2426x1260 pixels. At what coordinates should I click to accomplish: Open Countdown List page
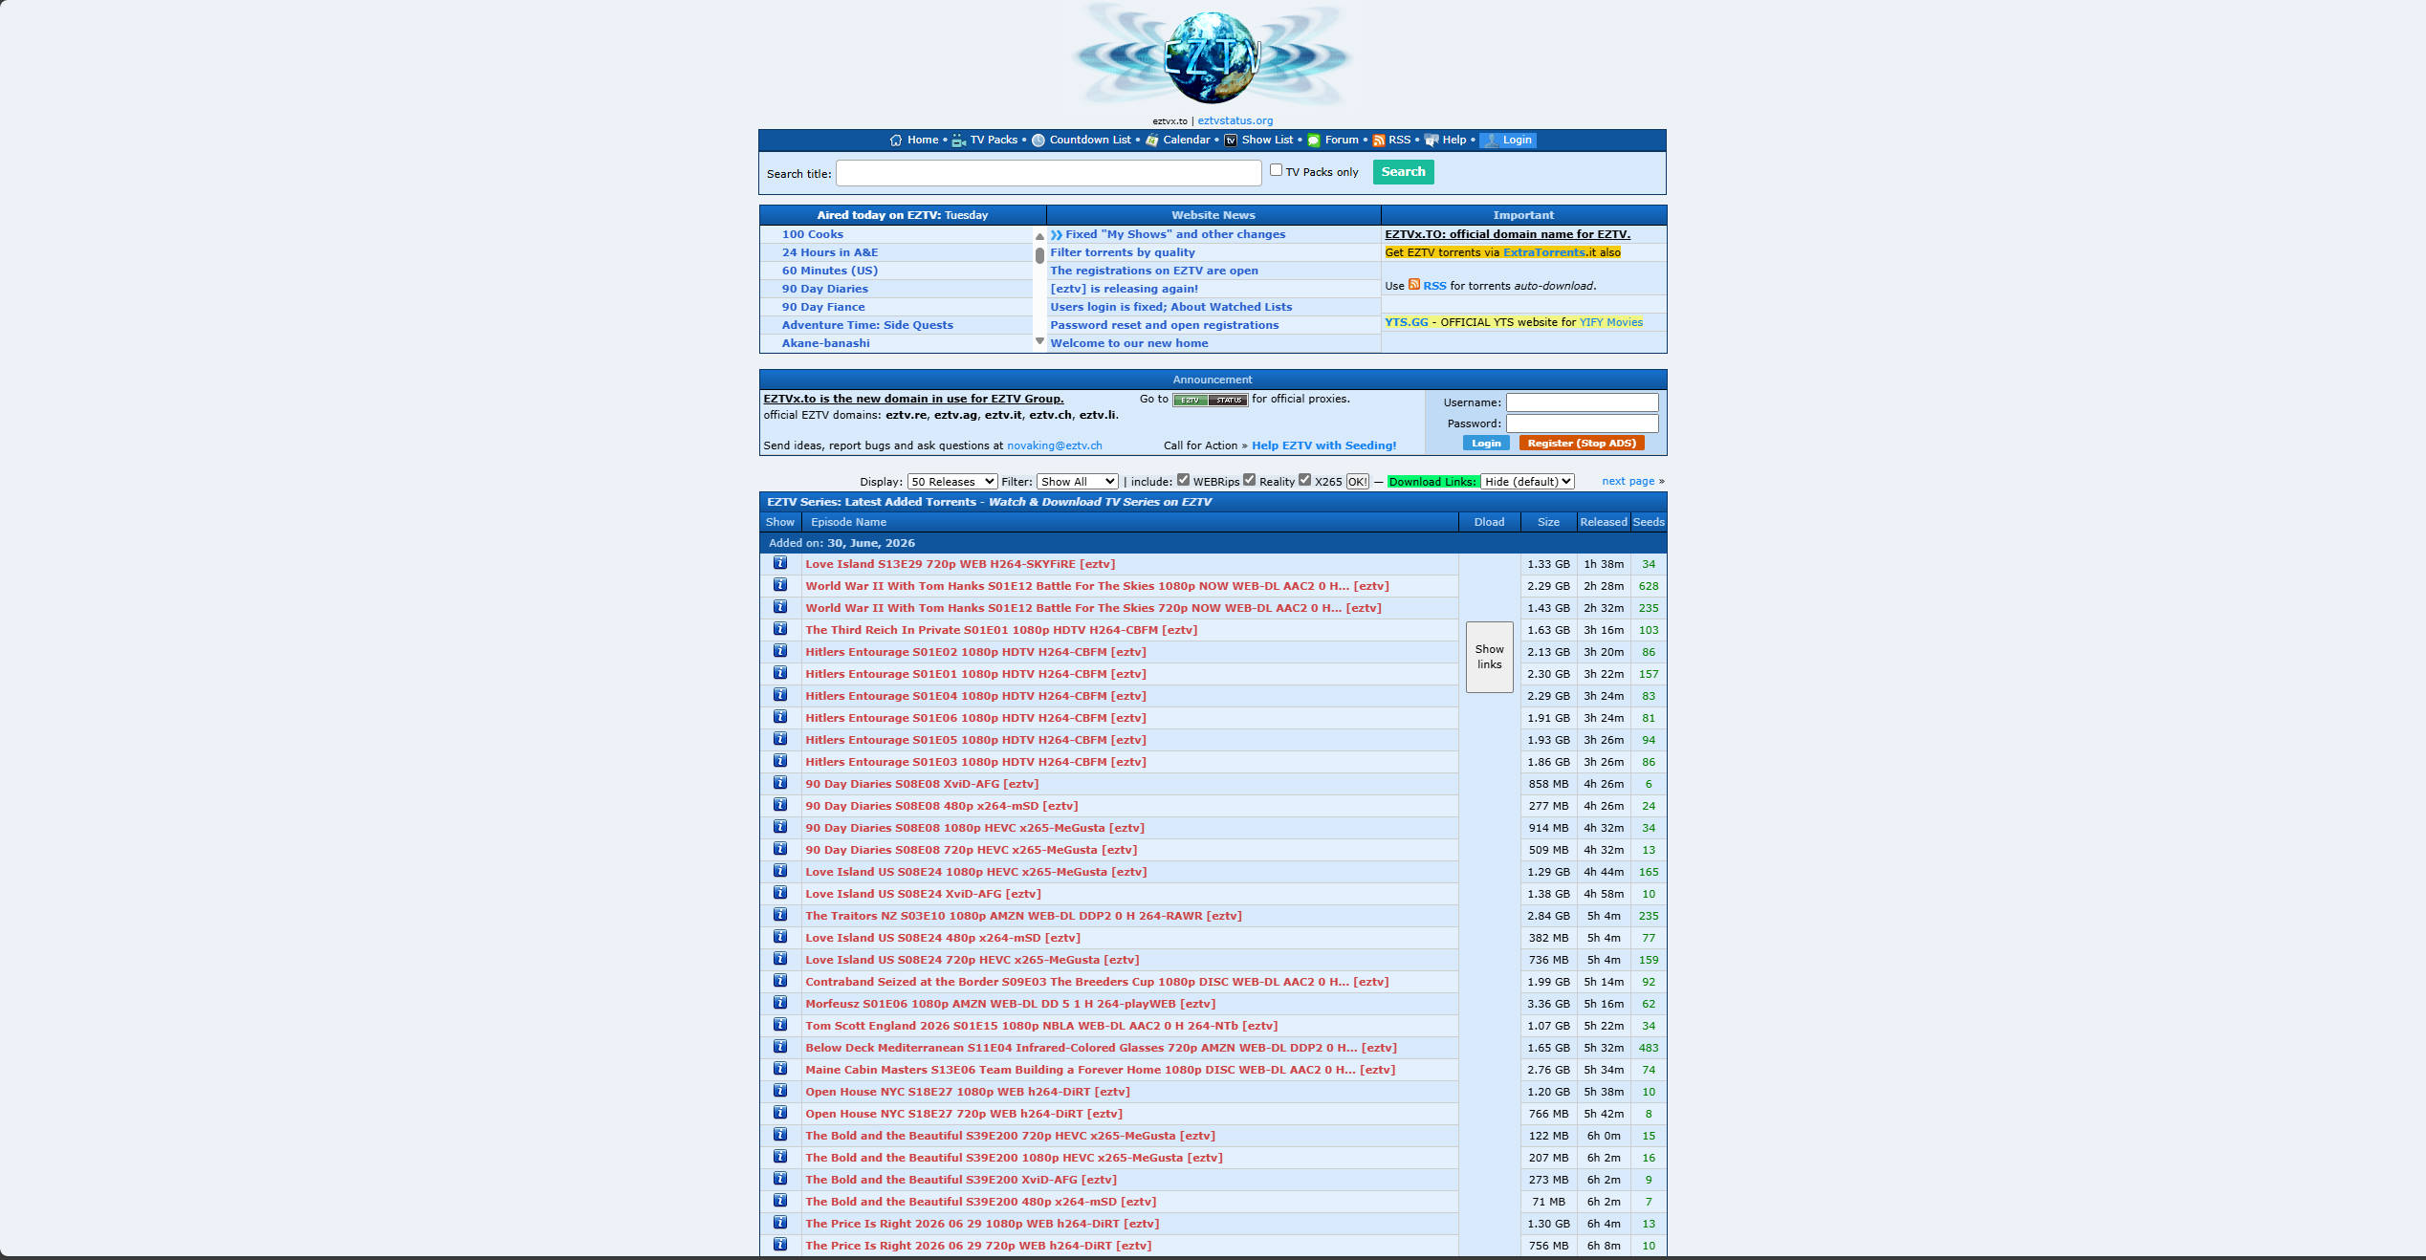1090,140
